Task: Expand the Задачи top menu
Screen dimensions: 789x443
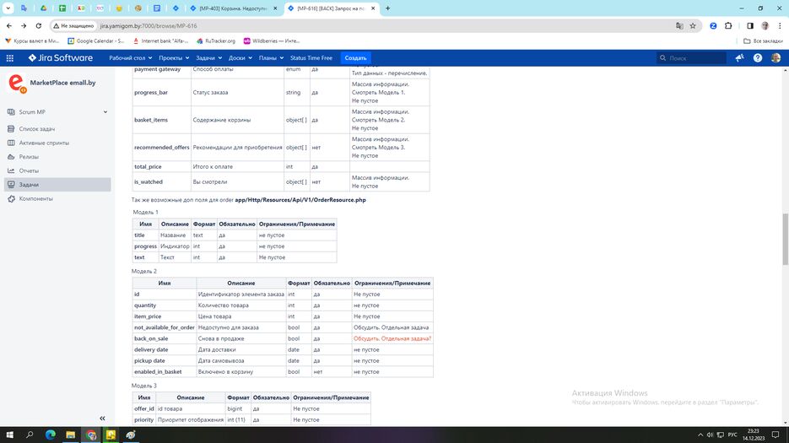Action: click(208, 58)
